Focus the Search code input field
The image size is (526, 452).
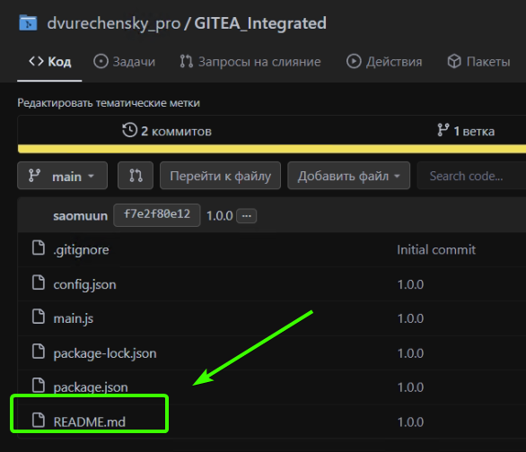[471, 176]
